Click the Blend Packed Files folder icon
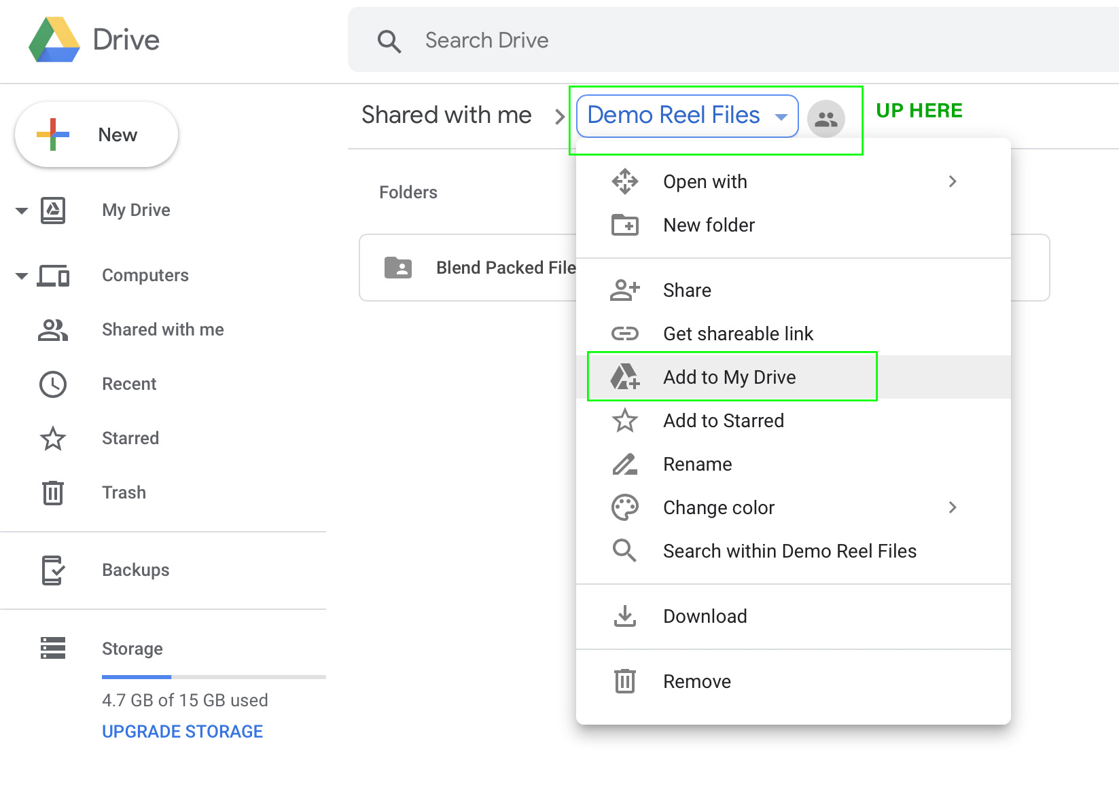This screenshot has height=798, width=1119. (x=398, y=268)
